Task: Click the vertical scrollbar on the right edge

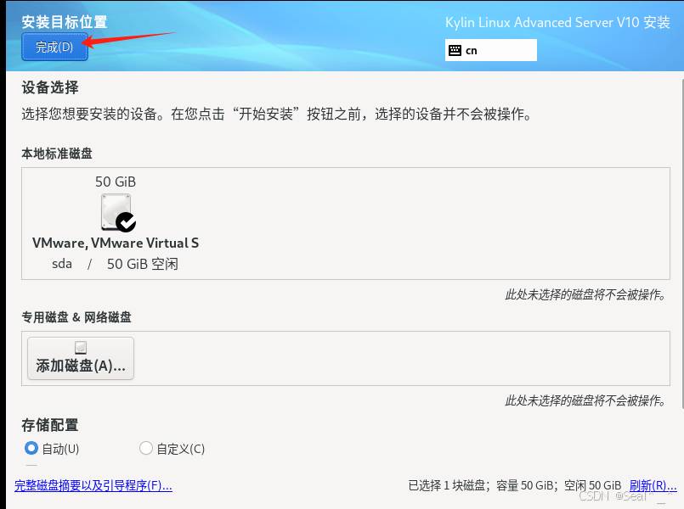Action: point(680,255)
